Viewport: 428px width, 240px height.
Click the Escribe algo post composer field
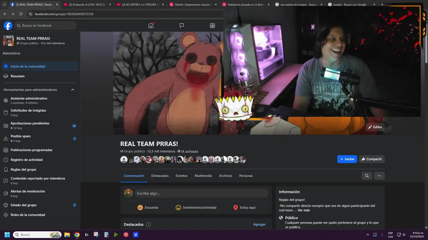point(201,193)
